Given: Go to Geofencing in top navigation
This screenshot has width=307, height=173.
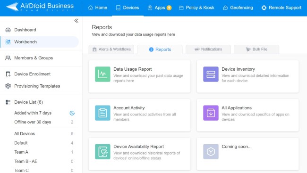Looking at the screenshot, I should pyautogui.click(x=238, y=8).
